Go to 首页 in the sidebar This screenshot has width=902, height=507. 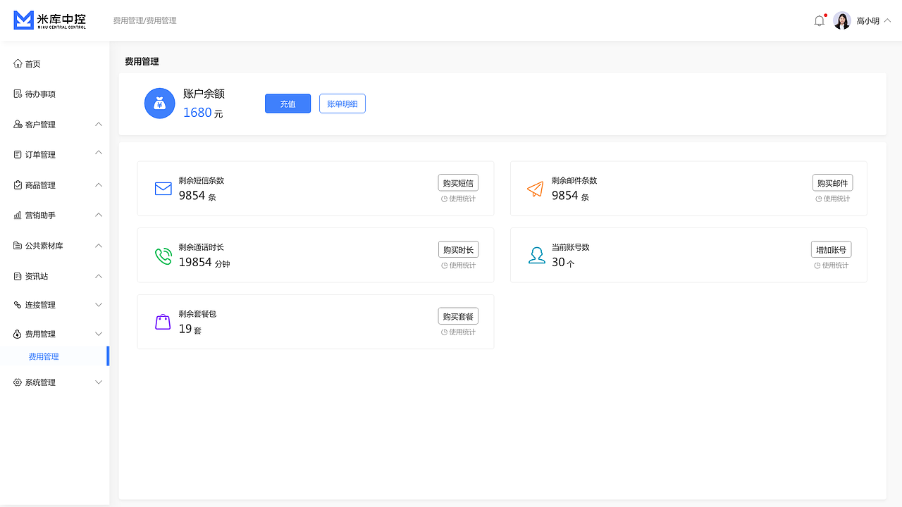(x=33, y=64)
